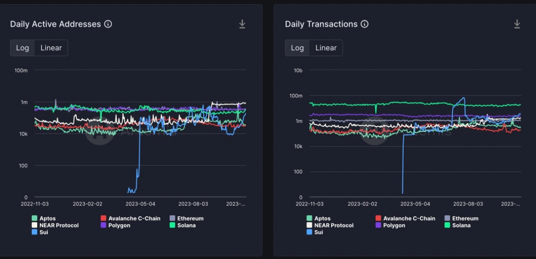This screenshot has width=536, height=259.
Task: Download the Daily Active Addresses chart
Action: coord(242,24)
